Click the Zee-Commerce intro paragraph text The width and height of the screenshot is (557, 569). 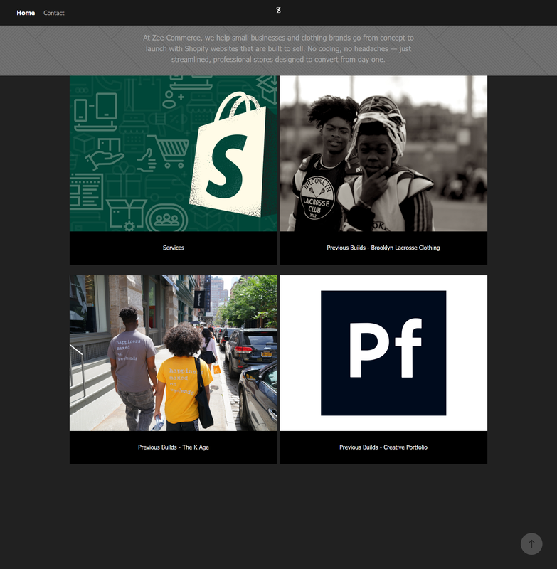(x=278, y=48)
